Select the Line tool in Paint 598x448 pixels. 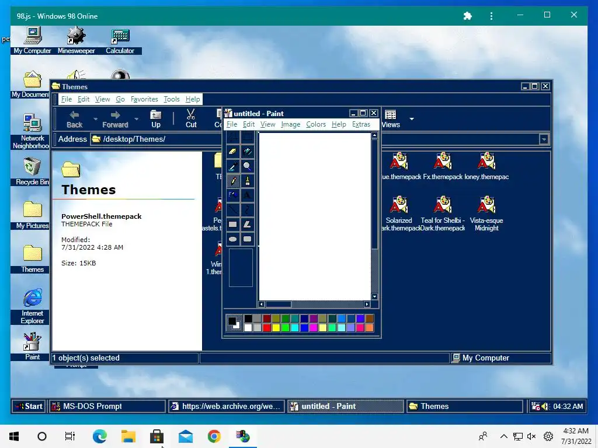232,209
